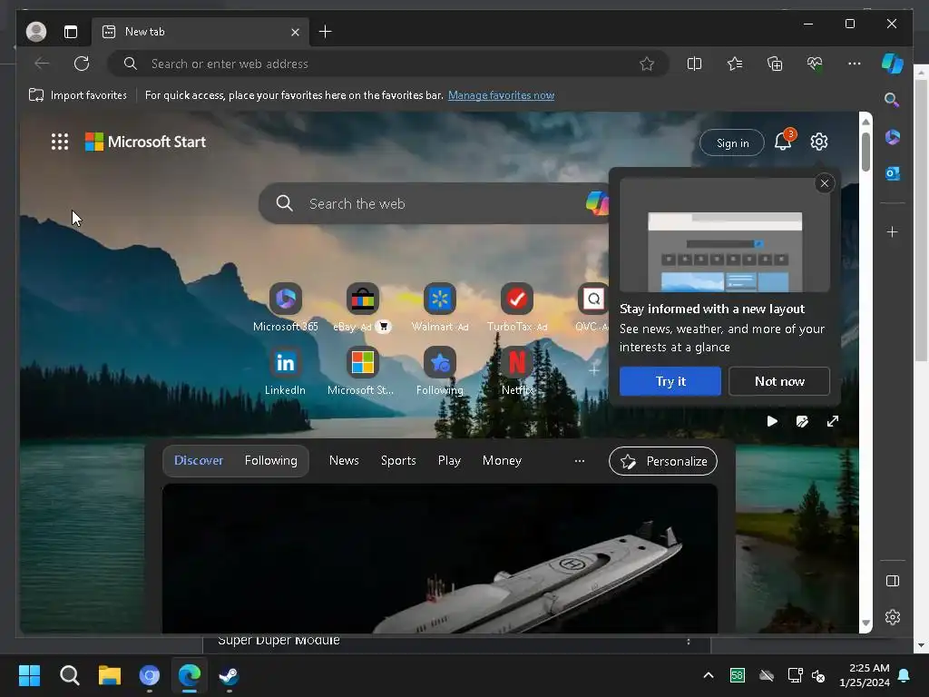Click the address bar field
The height and width of the screenshot is (697, 929).
click(390, 64)
